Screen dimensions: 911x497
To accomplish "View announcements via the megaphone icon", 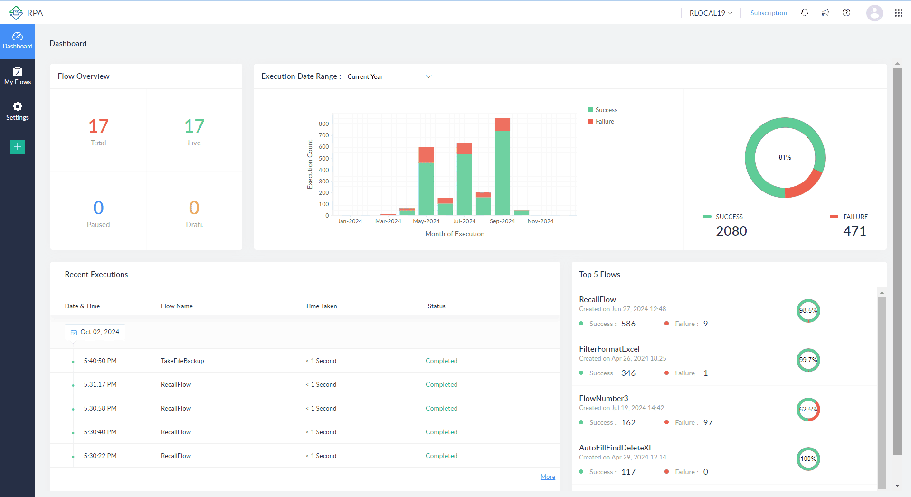I will (x=825, y=12).
